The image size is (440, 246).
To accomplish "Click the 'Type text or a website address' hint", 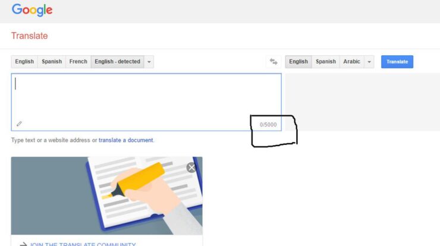I will (x=54, y=140).
